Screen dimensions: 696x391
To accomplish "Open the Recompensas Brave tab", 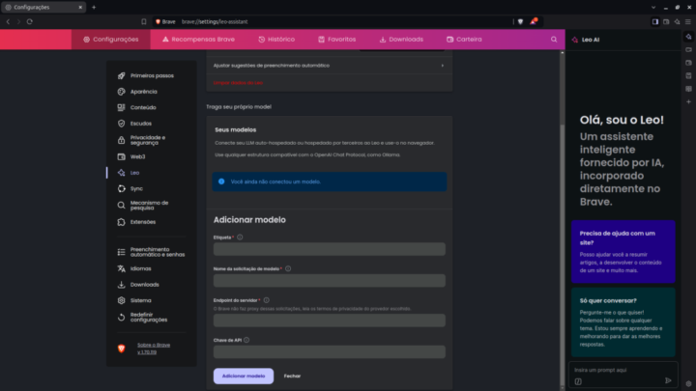I will (200, 40).
